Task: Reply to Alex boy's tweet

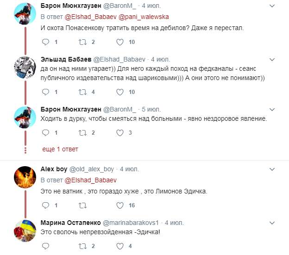Action: click(x=45, y=205)
